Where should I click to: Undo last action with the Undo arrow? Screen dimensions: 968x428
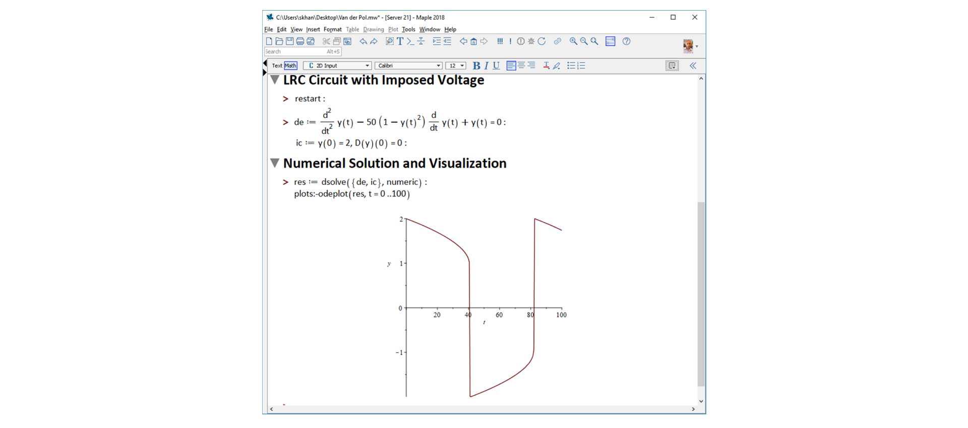[x=363, y=41]
